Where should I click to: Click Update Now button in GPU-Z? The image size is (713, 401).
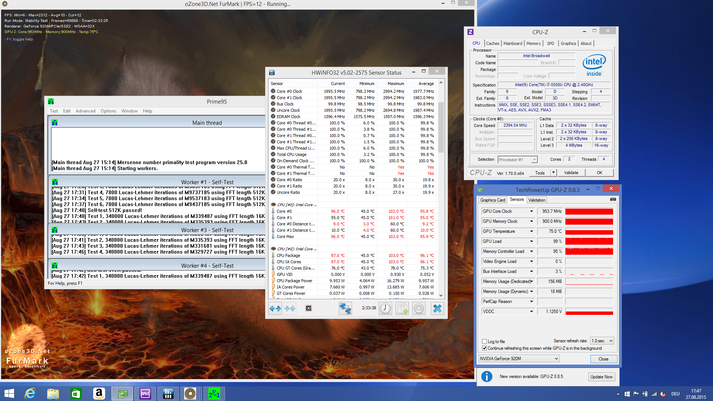click(601, 376)
